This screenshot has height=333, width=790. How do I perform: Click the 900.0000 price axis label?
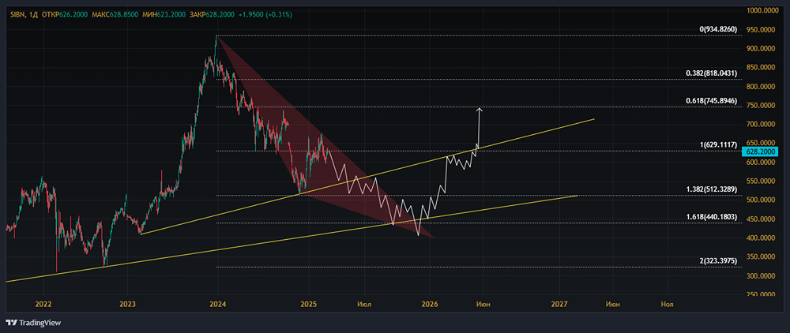coord(762,49)
